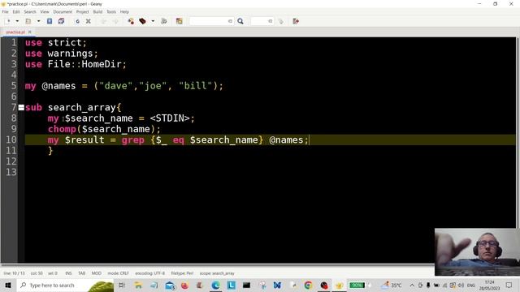Click the toolbar search text field

pos(211,21)
